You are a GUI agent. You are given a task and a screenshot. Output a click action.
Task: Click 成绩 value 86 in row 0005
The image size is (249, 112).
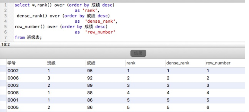point(90,108)
